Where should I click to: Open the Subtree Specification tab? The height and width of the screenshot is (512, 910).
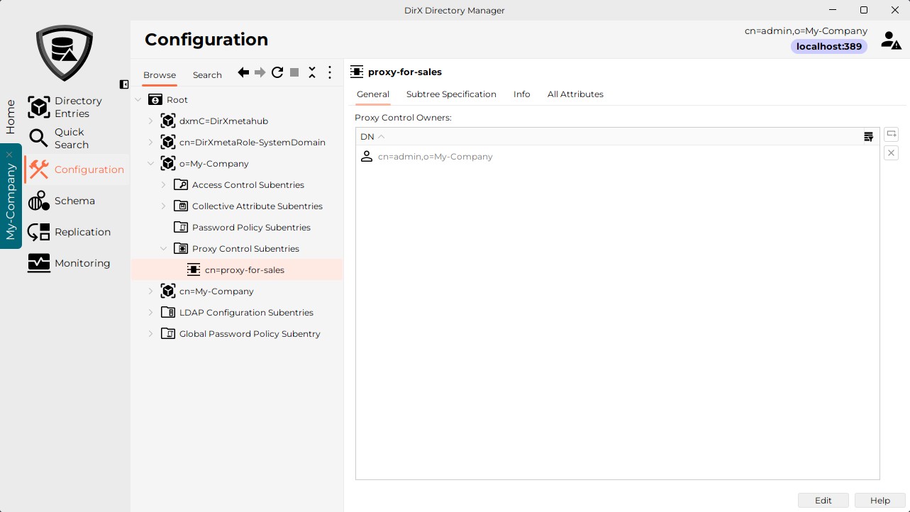click(x=451, y=94)
